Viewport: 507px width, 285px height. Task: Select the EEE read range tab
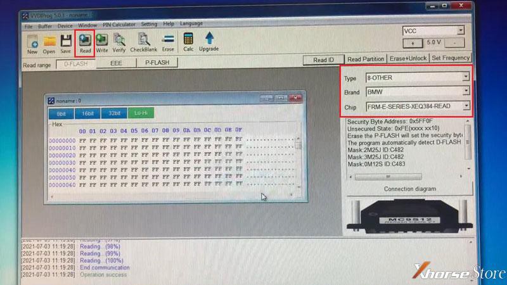[116, 63]
